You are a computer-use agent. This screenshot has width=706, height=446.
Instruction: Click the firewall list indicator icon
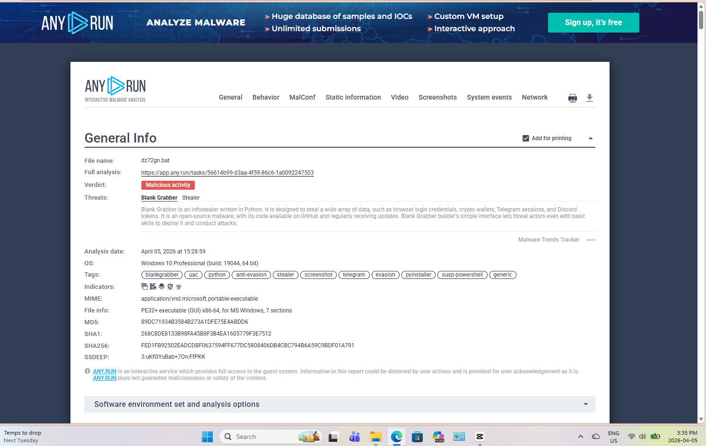(153, 286)
